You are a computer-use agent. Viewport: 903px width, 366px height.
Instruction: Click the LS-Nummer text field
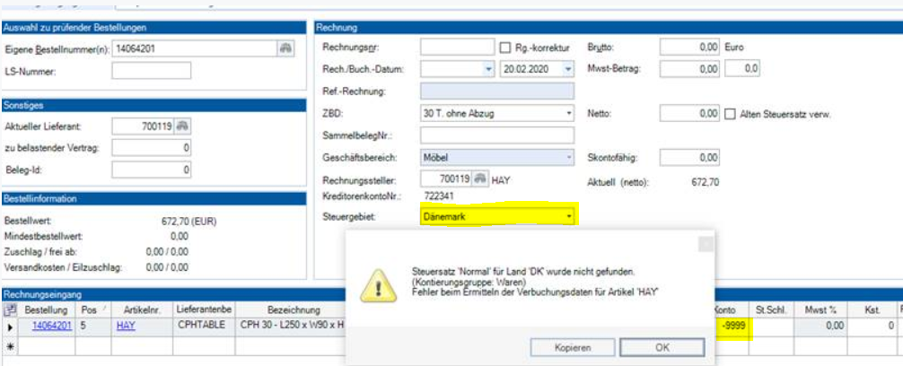[151, 71]
